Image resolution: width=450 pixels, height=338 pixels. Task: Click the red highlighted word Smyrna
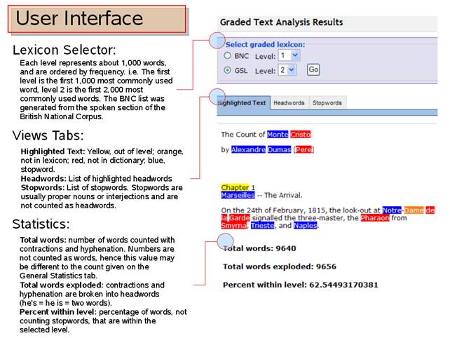click(233, 225)
